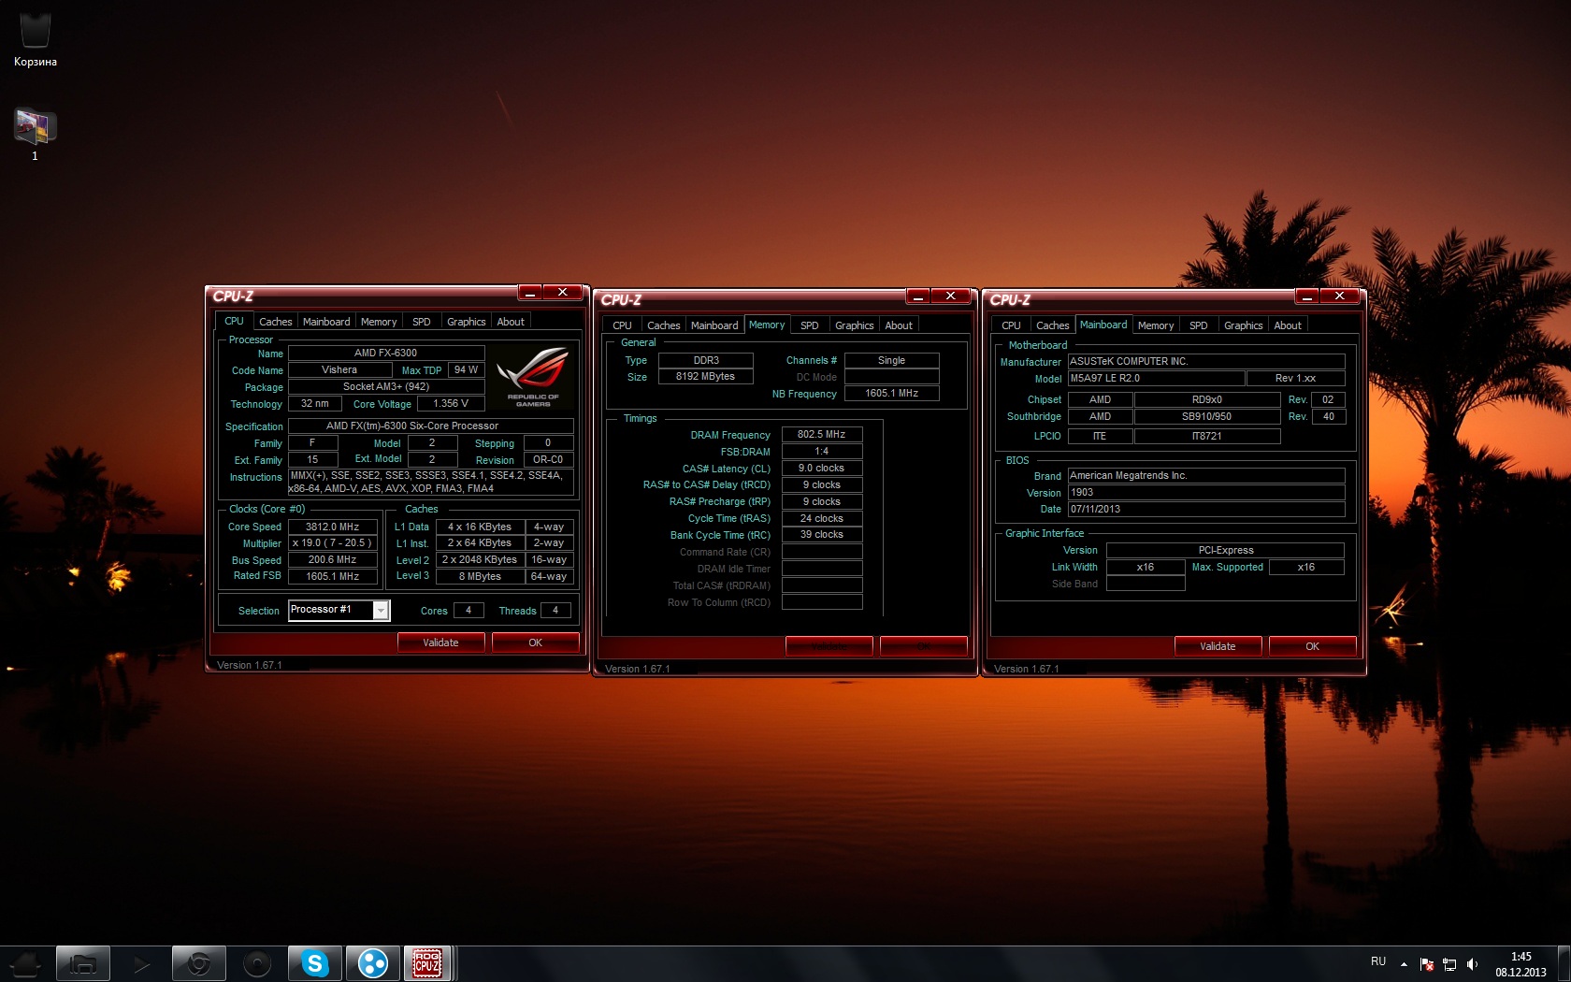This screenshot has height=982, width=1571.
Task: Select Mainboard tab in the Memory window
Action: [714, 325]
